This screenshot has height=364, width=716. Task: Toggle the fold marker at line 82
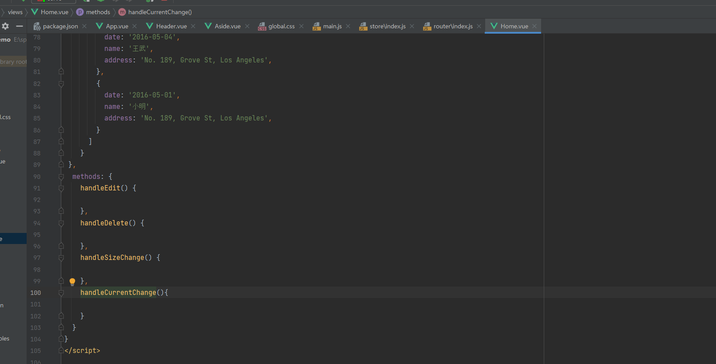point(61,84)
